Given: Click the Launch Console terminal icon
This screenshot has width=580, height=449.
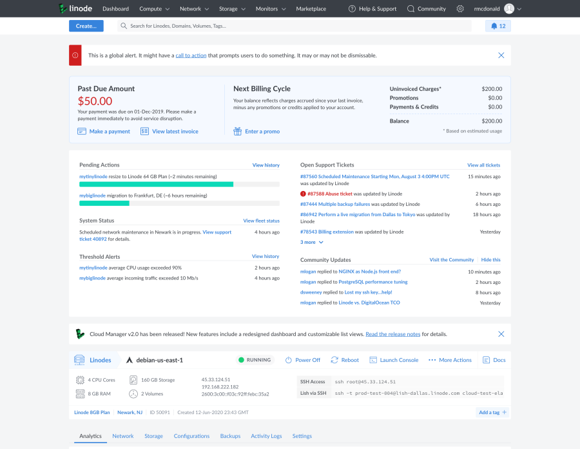Looking at the screenshot, I should (x=373, y=360).
